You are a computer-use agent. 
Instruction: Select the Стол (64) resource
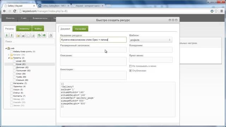coord(21,74)
